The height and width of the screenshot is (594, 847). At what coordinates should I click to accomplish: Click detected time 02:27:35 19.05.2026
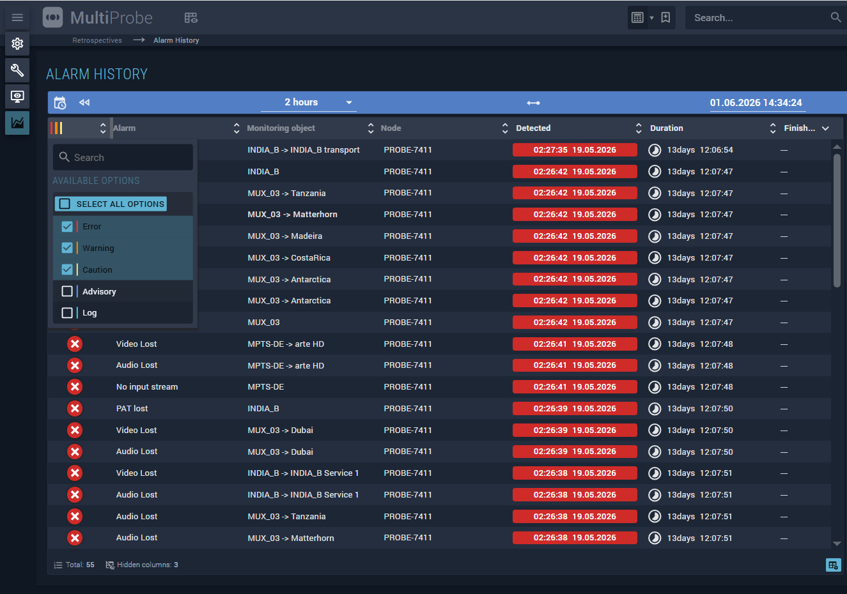[575, 150]
